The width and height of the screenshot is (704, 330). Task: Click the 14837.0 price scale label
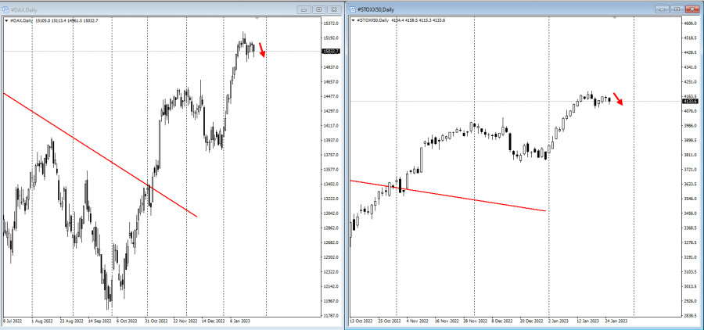click(x=331, y=67)
